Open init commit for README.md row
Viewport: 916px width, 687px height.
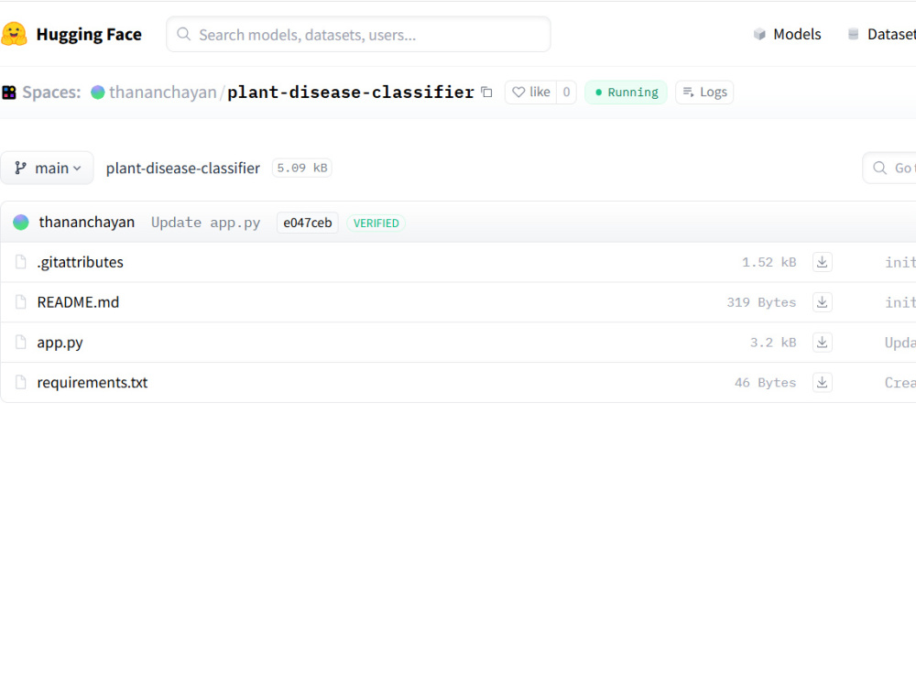900,302
